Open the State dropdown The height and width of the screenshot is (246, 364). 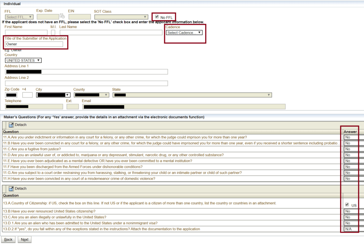point(192,95)
